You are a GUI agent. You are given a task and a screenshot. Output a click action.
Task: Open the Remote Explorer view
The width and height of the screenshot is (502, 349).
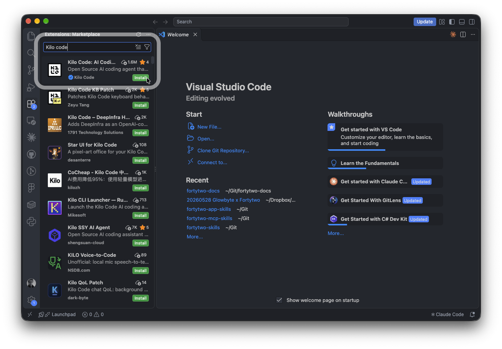click(x=31, y=121)
